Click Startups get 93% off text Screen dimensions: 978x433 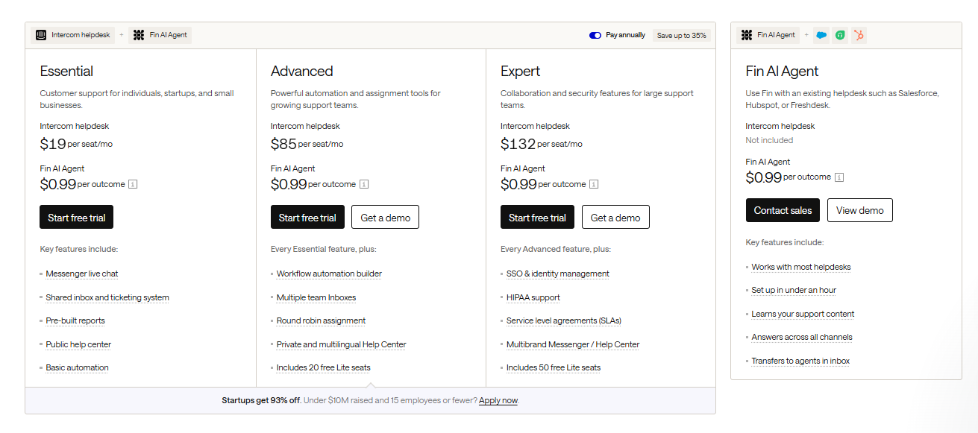point(261,400)
